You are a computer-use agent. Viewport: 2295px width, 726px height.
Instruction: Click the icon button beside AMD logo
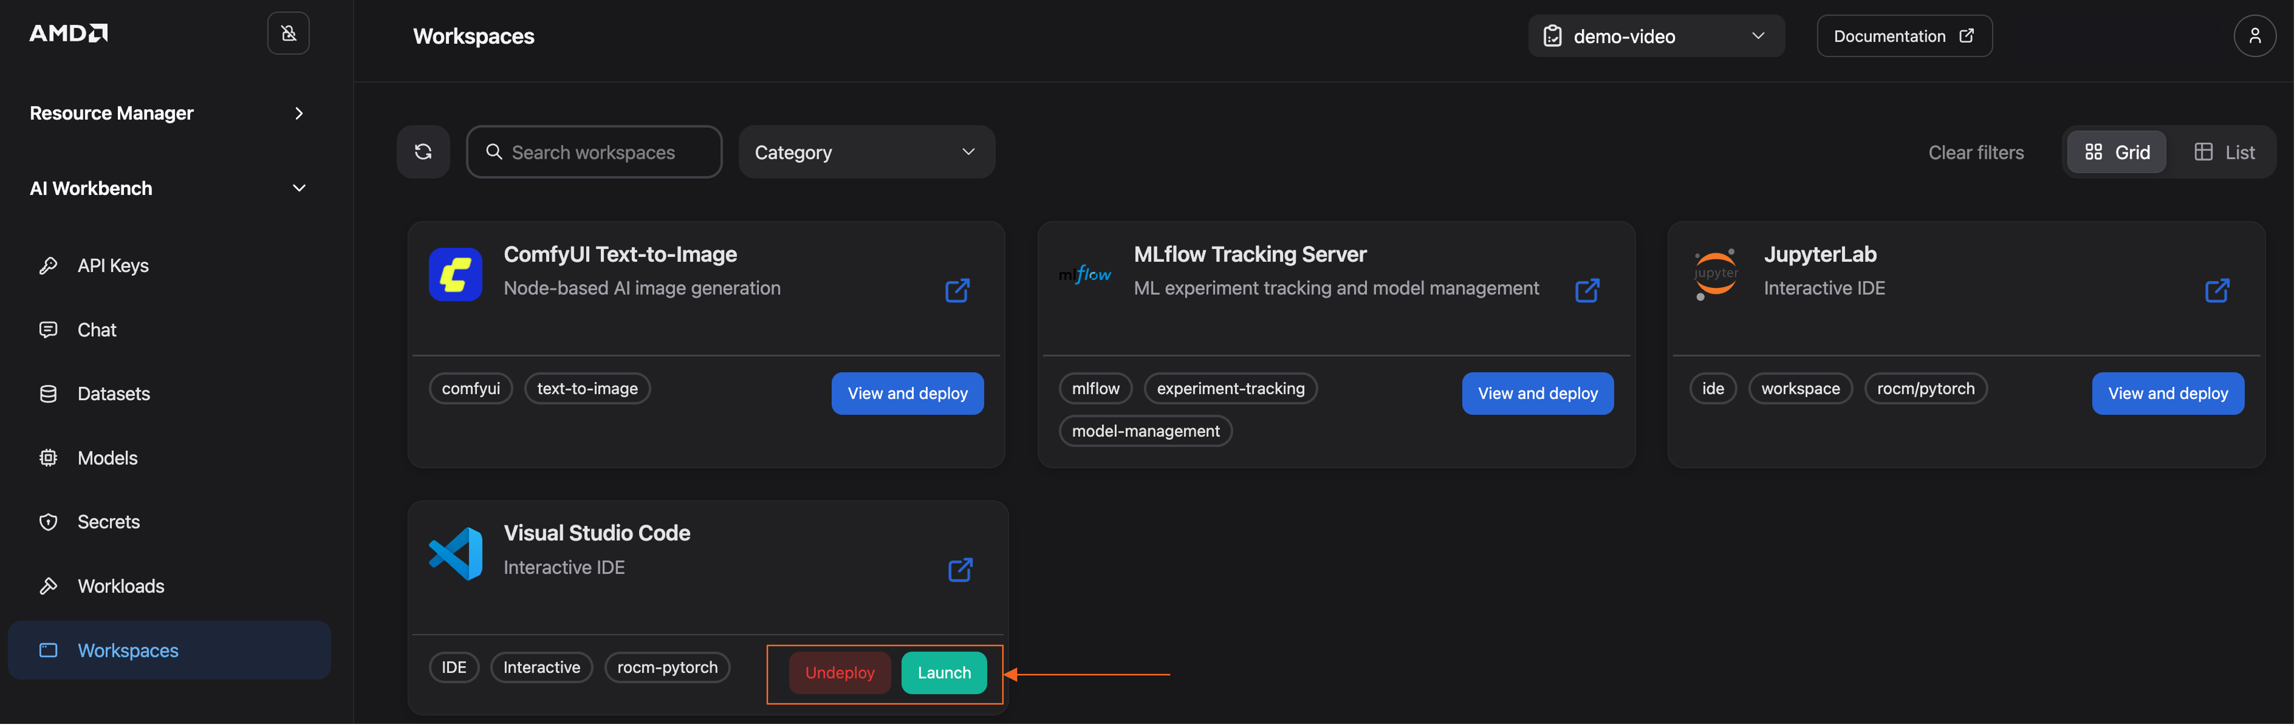pyautogui.click(x=289, y=34)
